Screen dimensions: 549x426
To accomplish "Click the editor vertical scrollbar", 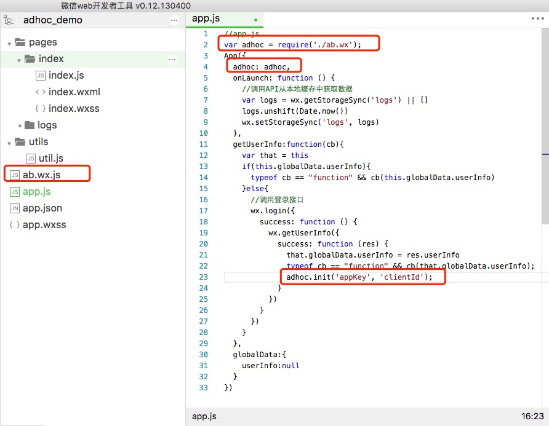I will tap(545, 126).
